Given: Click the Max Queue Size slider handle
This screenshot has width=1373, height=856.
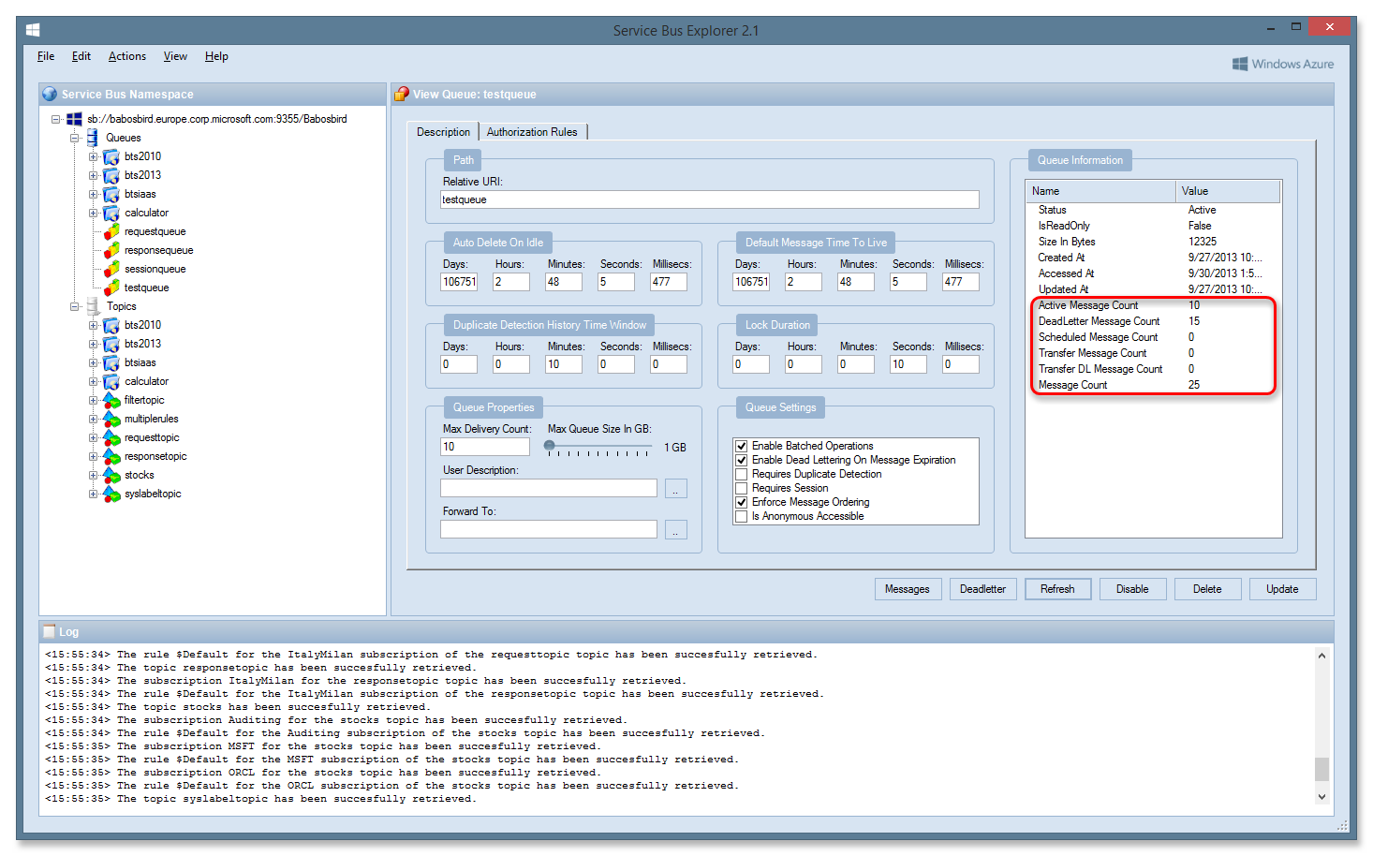Looking at the screenshot, I should (550, 446).
